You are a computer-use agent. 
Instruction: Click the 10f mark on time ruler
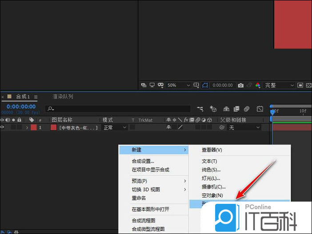(303, 111)
